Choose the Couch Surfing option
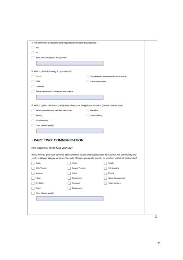This screenshot has height=260, width=183. (x=87, y=115)
